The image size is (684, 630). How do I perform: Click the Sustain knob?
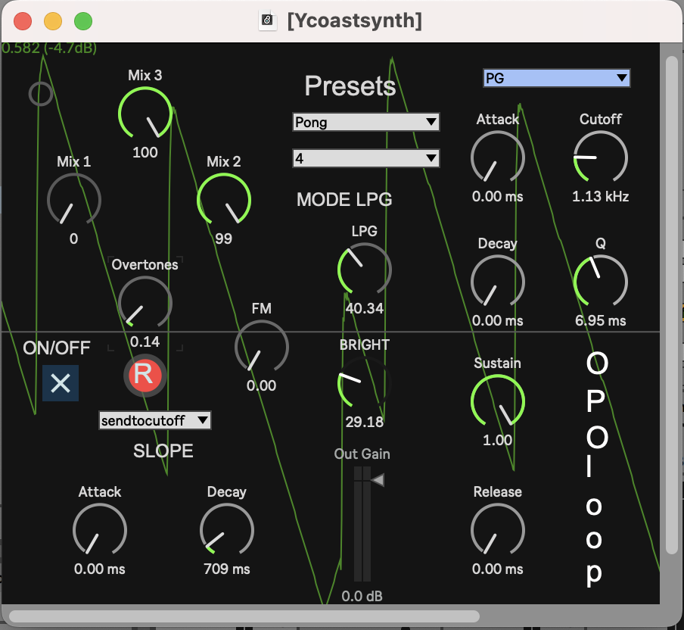497,401
